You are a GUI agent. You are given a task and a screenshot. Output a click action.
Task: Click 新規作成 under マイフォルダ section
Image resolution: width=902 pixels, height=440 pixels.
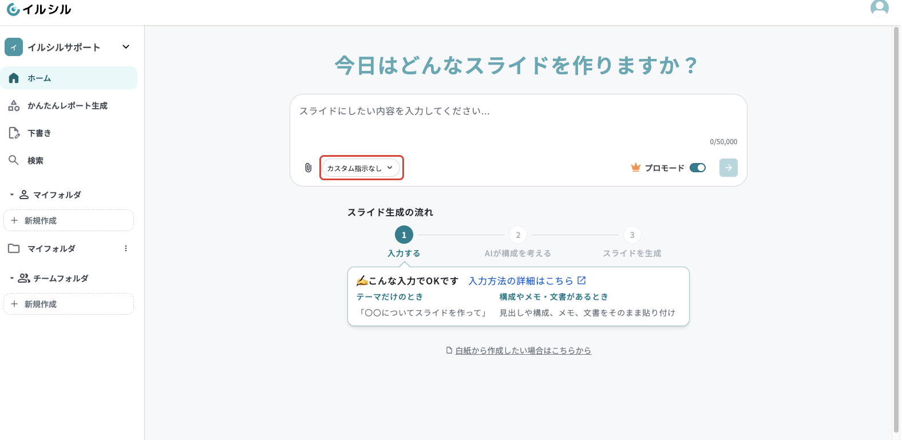pos(69,220)
